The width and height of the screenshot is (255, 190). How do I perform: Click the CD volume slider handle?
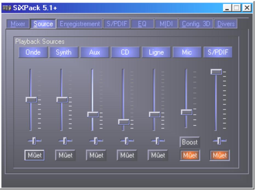coord(124,122)
